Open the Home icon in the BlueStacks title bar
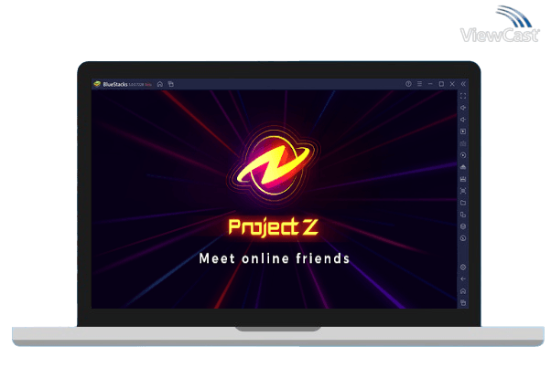The image size is (551, 378). (x=160, y=84)
